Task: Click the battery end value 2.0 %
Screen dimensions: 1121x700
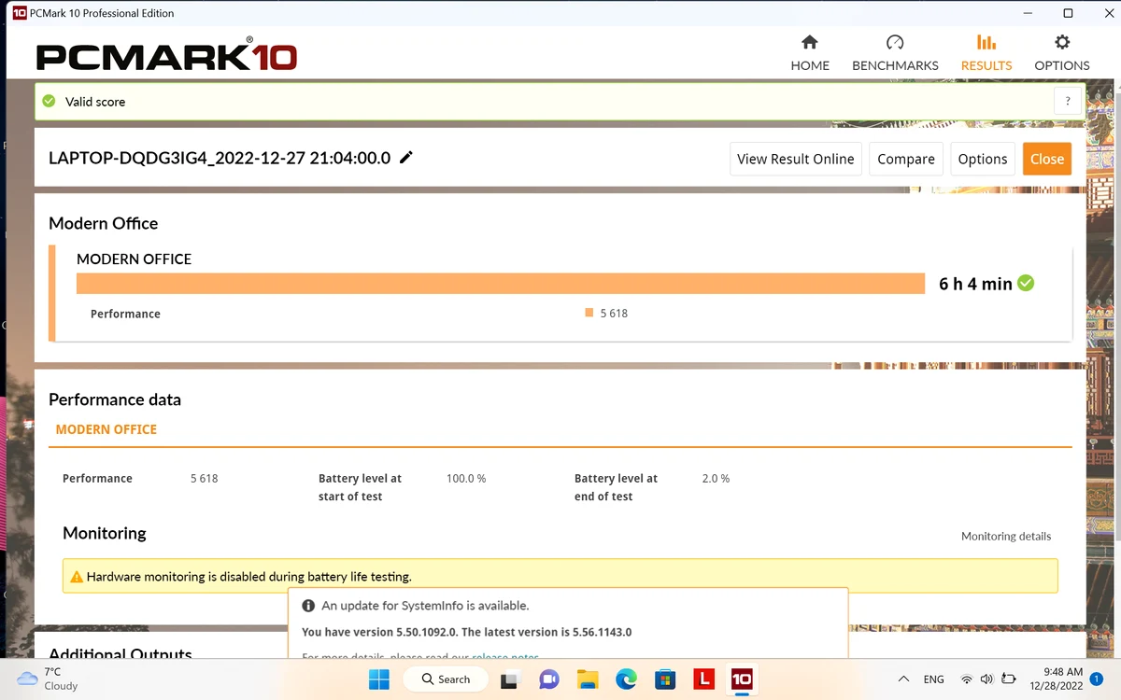Action: tap(716, 479)
